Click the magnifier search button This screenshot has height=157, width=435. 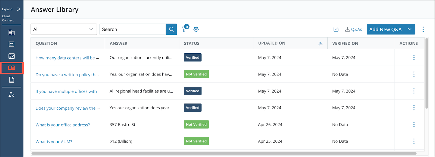(171, 29)
